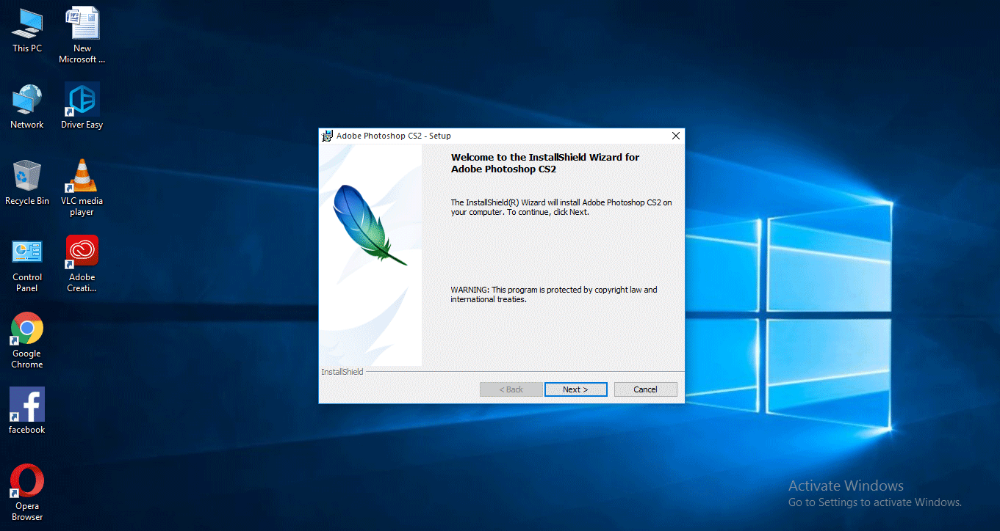Close the InstallShield wizard window
This screenshot has width=1000, height=531.
[x=675, y=136]
